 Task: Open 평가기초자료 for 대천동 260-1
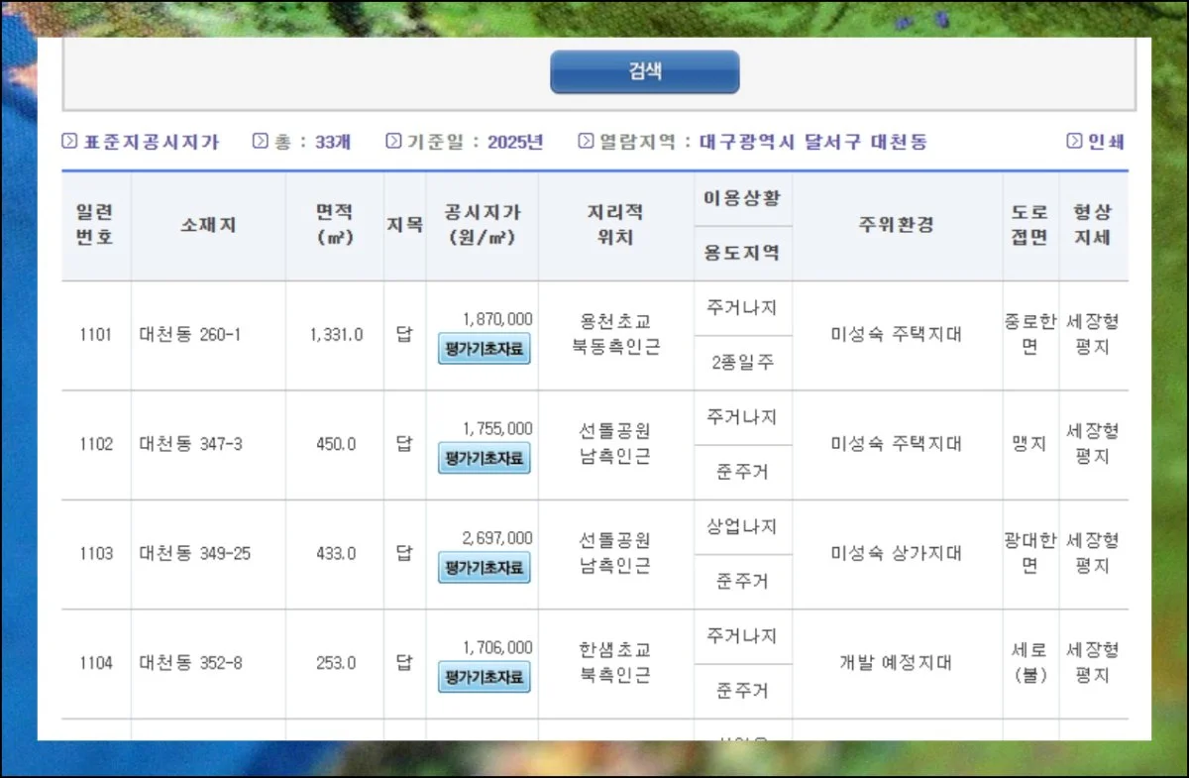(x=484, y=349)
